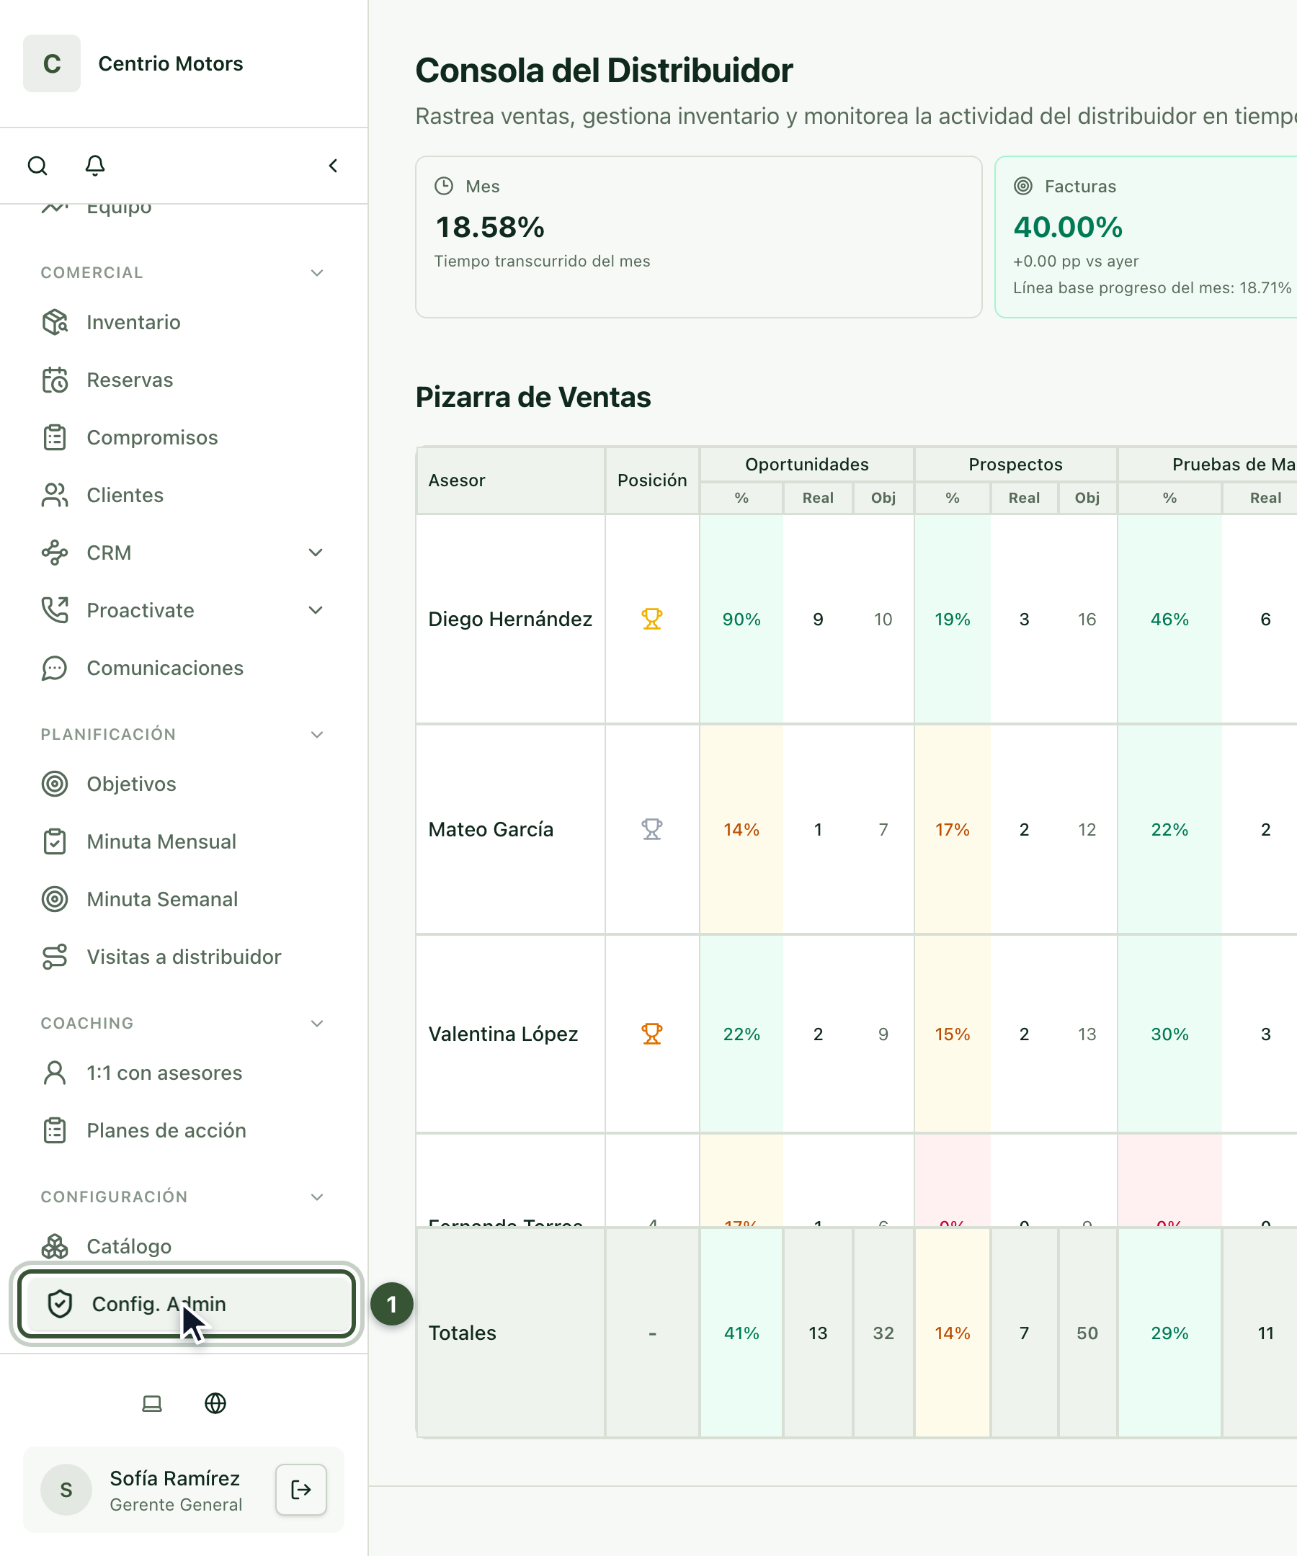The image size is (1297, 1556).
Task: Click the Reservas calendar icon
Action: 55,380
